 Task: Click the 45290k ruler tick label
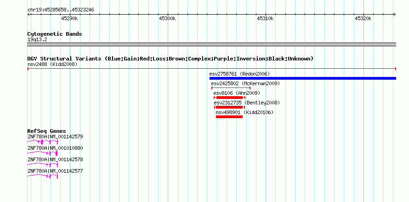point(69,18)
